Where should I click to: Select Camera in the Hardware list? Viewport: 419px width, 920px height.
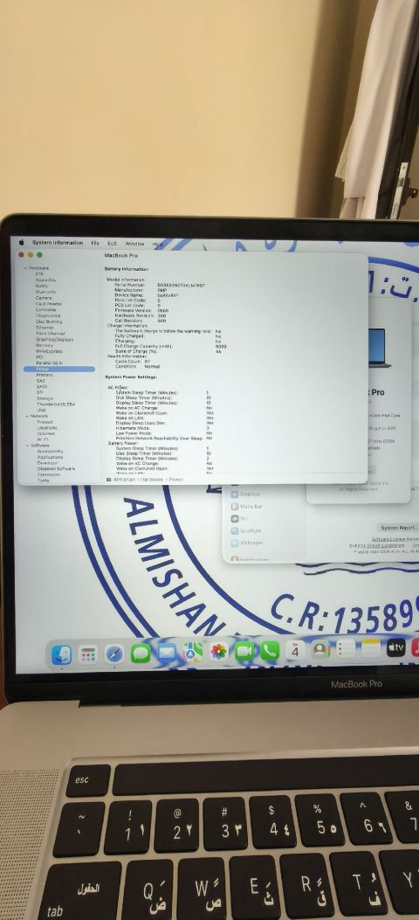(x=44, y=297)
